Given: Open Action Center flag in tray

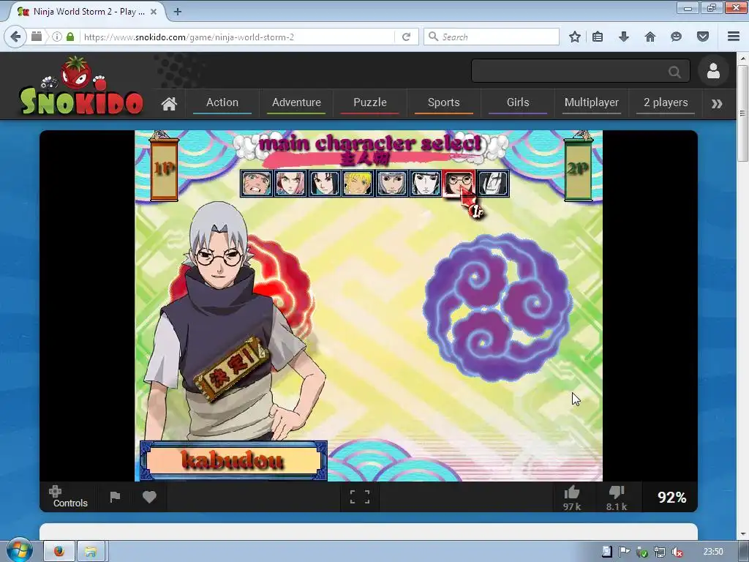Looking at the screenshot, I should click(x=624, y=552).
